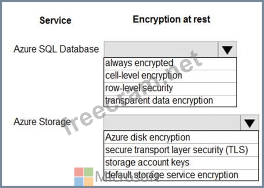The height and width of the screenshot is (188, 264).
Task: Open the Azure Storage dropdown arrow
Action: pos(249,123)
